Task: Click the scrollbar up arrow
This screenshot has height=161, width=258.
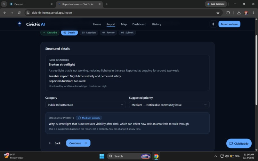Action: click(x=256, y=19)
